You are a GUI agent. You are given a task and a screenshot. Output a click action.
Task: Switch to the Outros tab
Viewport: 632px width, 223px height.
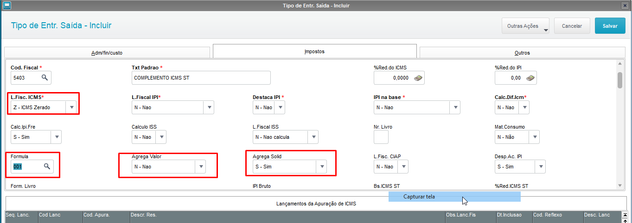(522, 53)
